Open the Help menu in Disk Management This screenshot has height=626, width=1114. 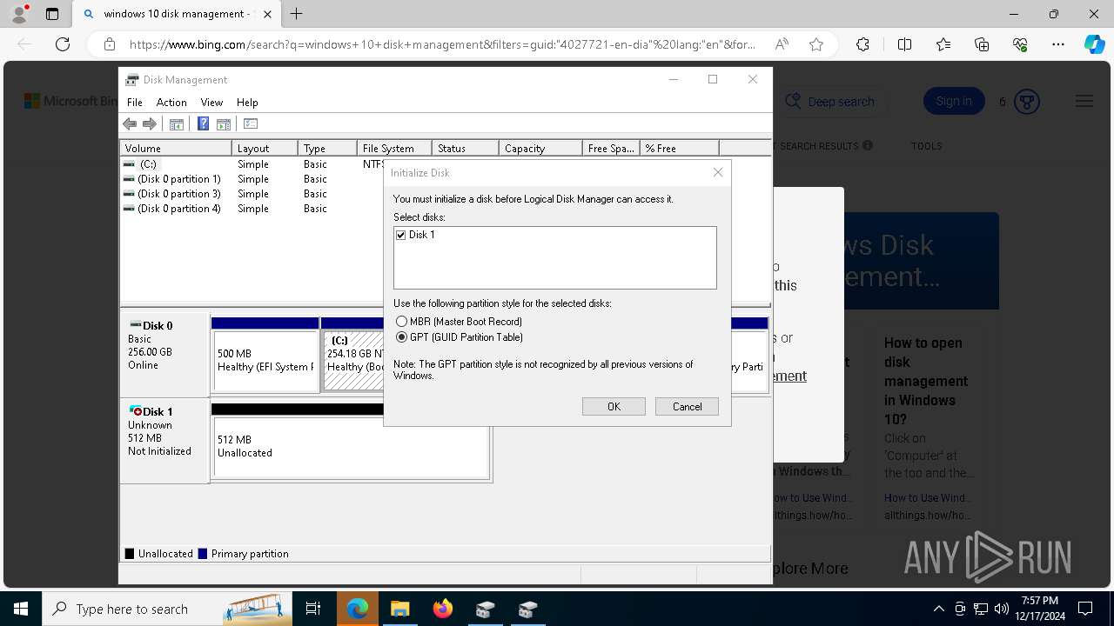(x=247, y=102)
